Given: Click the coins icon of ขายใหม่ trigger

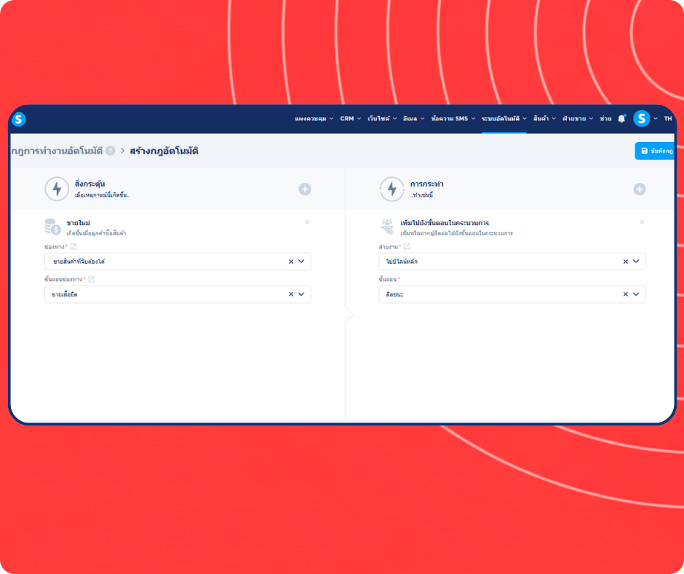Looking at the screenshot, I should click(53, 227).
